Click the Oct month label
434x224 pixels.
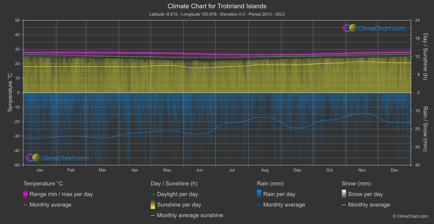330,170
